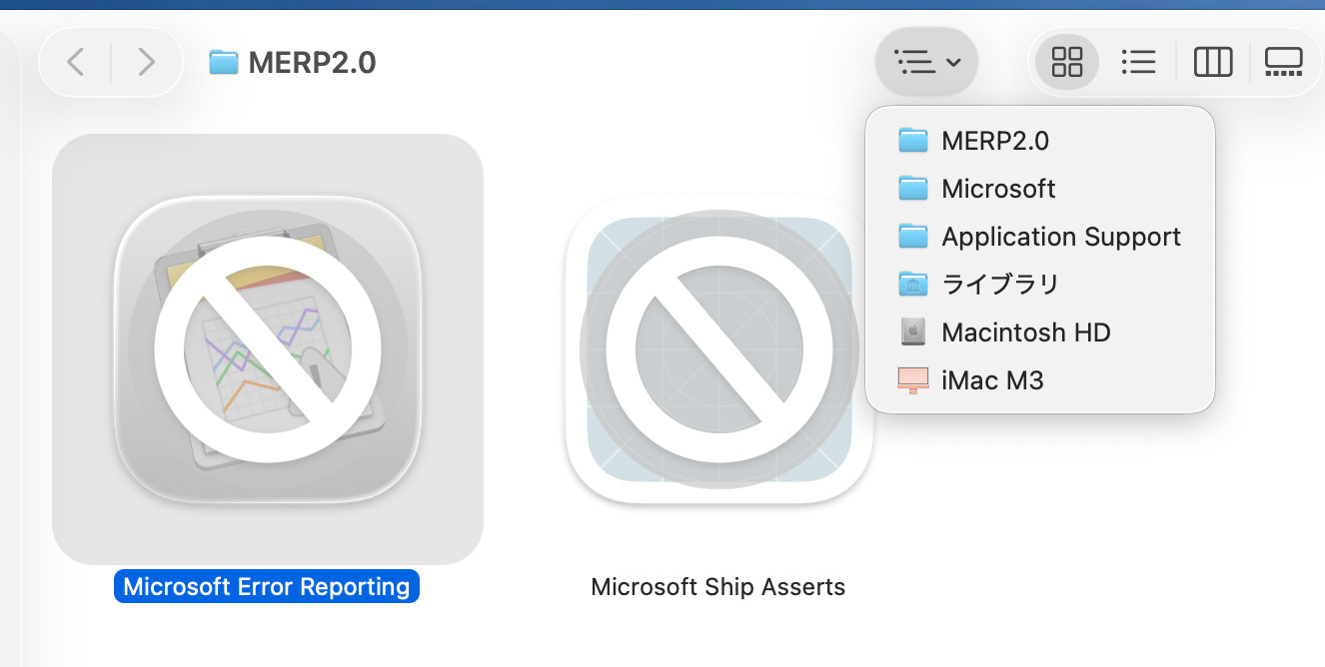1325x667 pixels.
Task: Go forward to the next folder
Action: pos(146,63)
